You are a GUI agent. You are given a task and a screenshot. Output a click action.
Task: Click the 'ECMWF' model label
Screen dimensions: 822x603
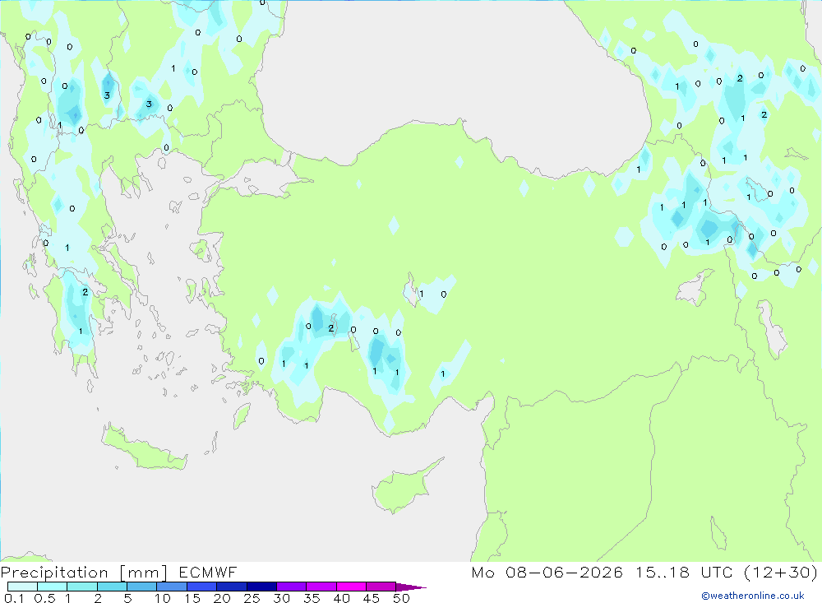pos(208,572)
